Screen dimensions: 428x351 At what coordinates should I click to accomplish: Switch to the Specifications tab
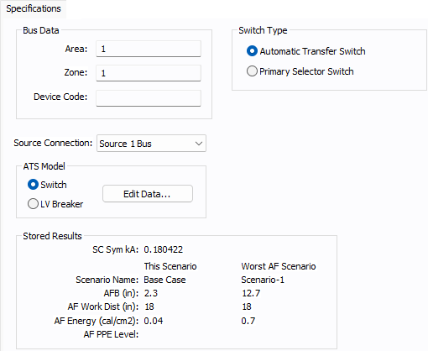click(34, 8)
